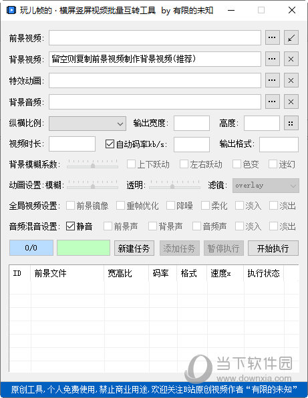Click the 高度 input field
The image size is (308, 398).
[x=262, y=124]
